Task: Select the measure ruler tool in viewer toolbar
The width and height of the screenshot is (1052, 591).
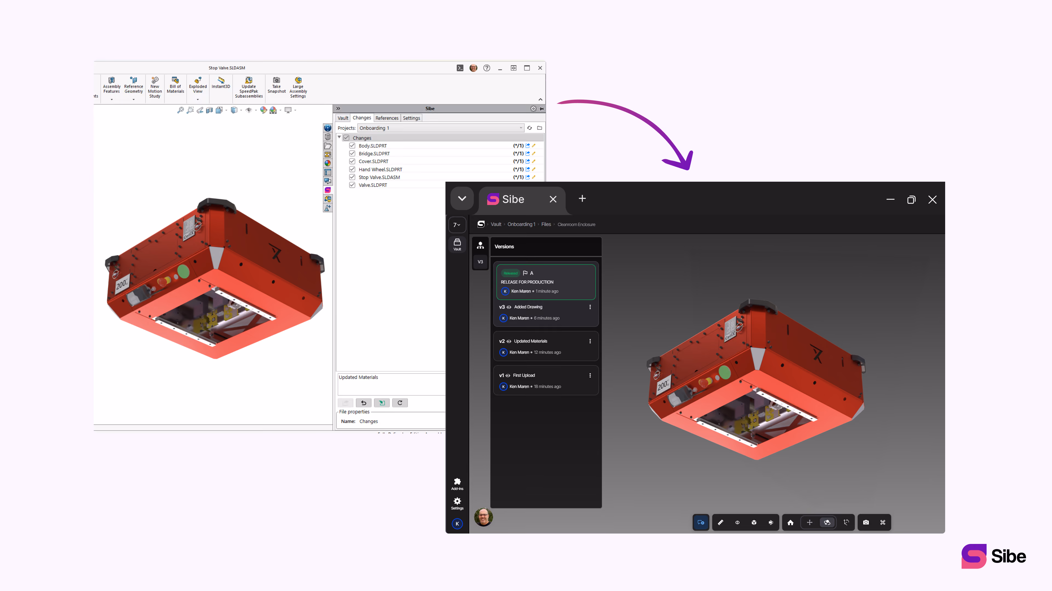Action: (721, 523)
